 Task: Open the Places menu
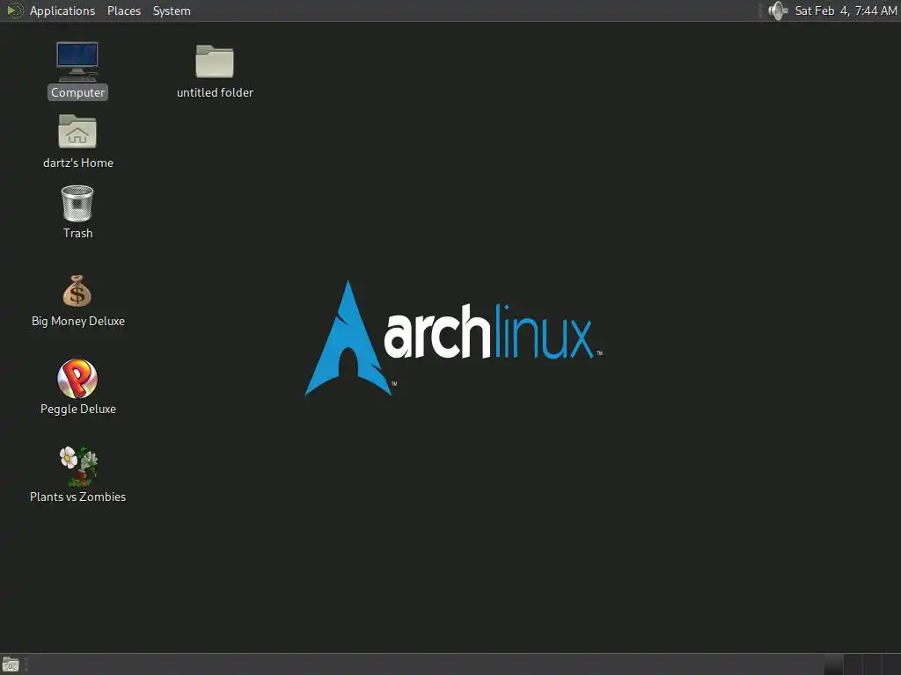pos(123,11)
